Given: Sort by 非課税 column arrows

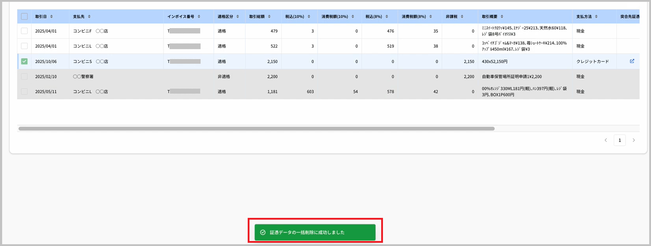Looking at the screenshot, I should point(462,17).
